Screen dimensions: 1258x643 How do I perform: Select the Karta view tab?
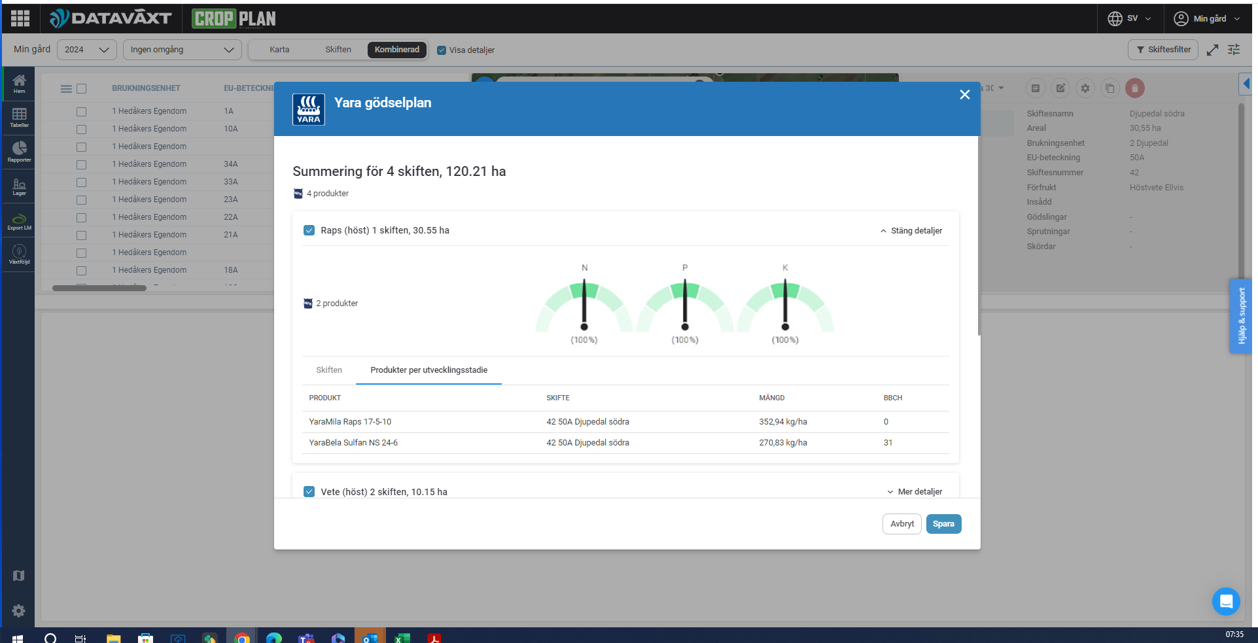click(x=279, y=50)
